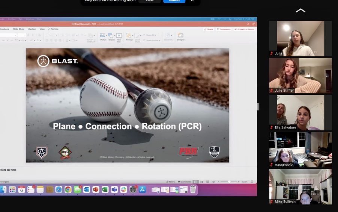Open Trash in the Dock
The image size is (338, 212).
pyautogui.click(x=193, y=189)
